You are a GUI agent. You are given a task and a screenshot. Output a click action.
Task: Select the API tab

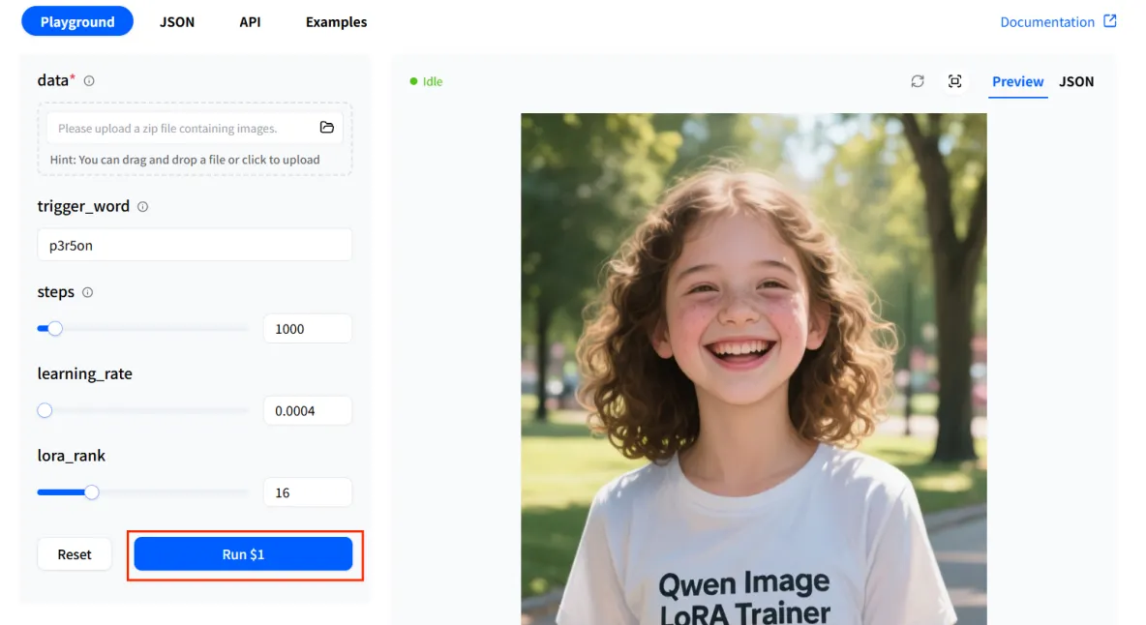coord(250,22)
